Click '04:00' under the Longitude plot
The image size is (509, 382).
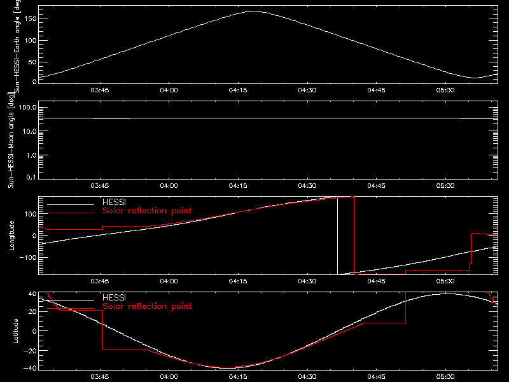(169, 281)
